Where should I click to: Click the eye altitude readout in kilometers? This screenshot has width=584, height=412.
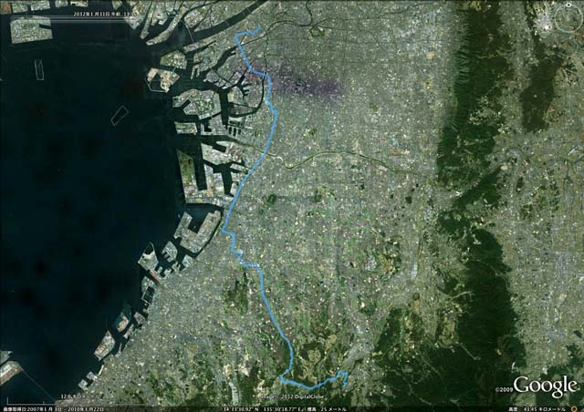tap(537, 409)
